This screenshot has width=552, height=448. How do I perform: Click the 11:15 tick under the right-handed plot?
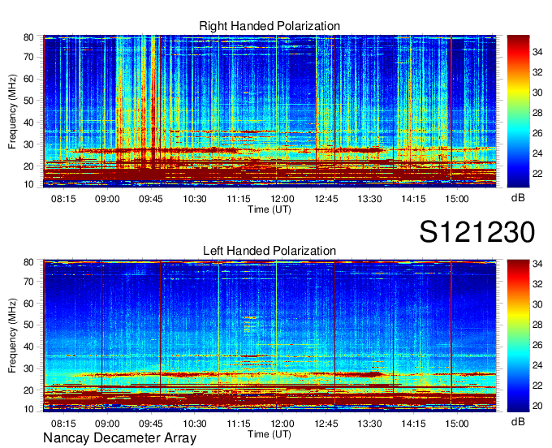point(239,199)
